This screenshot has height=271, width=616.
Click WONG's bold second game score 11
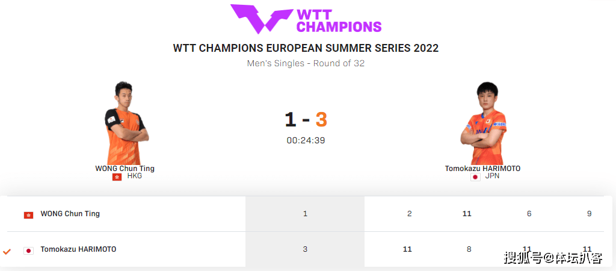(x=467, y=214)
